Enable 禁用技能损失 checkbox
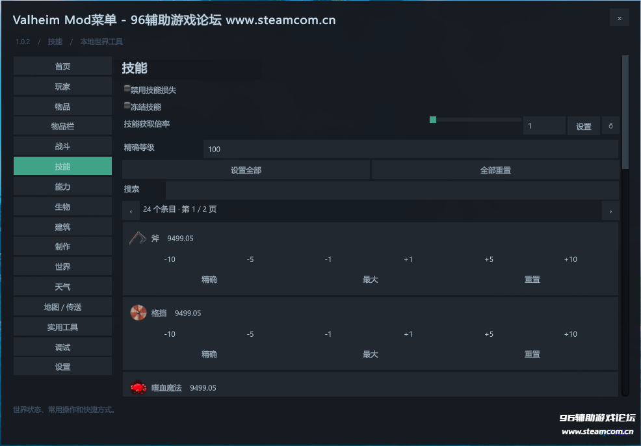Image resolution: width=641 pixels, height=446 pixels. point(127,88)
